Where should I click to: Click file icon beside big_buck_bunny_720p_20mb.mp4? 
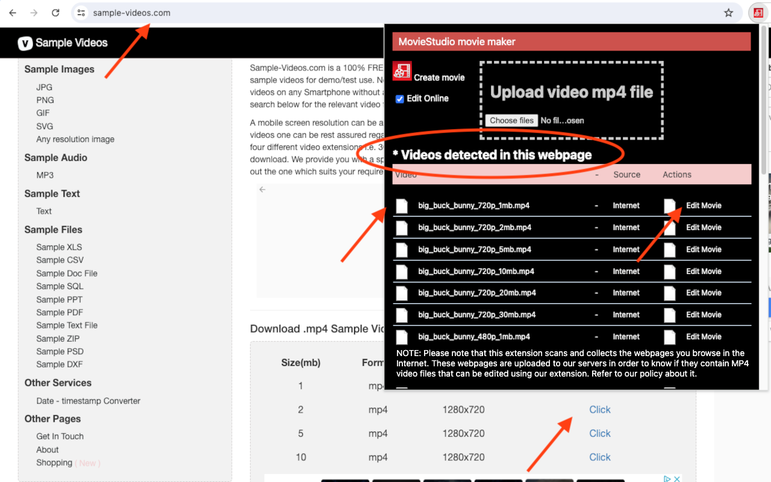click(x=402, y=293)
